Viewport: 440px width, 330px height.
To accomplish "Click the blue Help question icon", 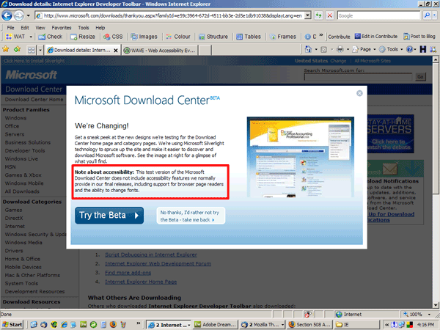I will pyautogui.click(x=410, y=50).
